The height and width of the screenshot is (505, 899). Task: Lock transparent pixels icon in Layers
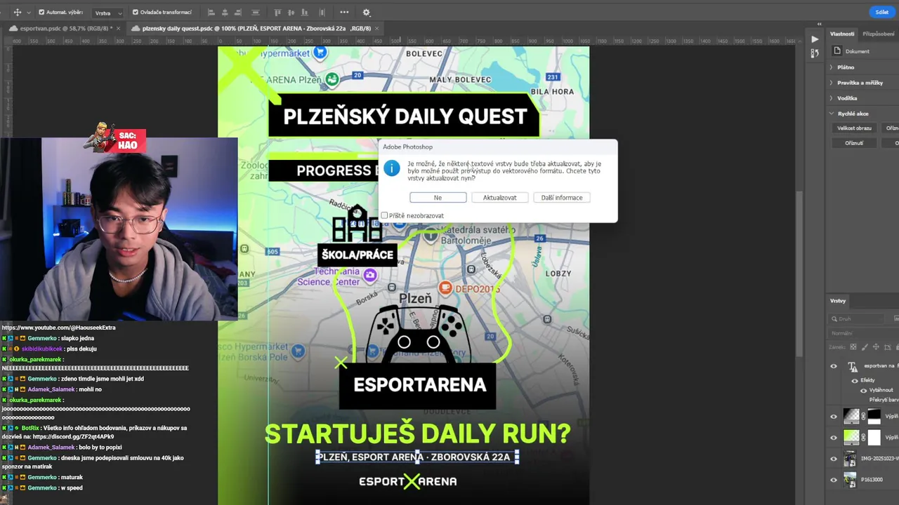point(853,347)
